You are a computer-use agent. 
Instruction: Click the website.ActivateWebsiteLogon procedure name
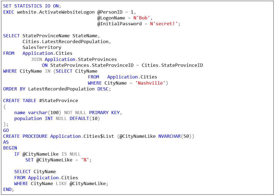(x=56, y=12)
